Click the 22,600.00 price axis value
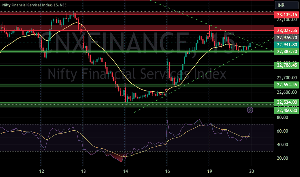The image size is (300, 177). pos(287,92)
